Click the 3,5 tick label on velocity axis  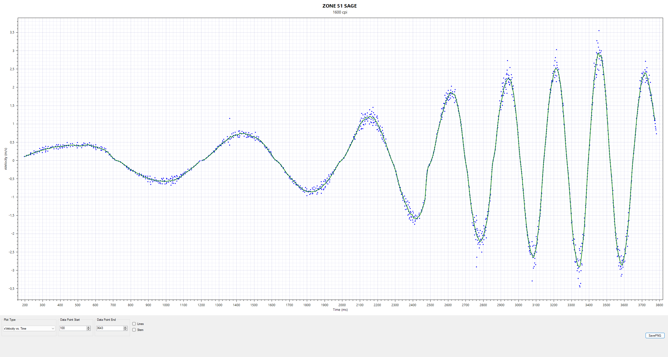click(x=12, y=32)
